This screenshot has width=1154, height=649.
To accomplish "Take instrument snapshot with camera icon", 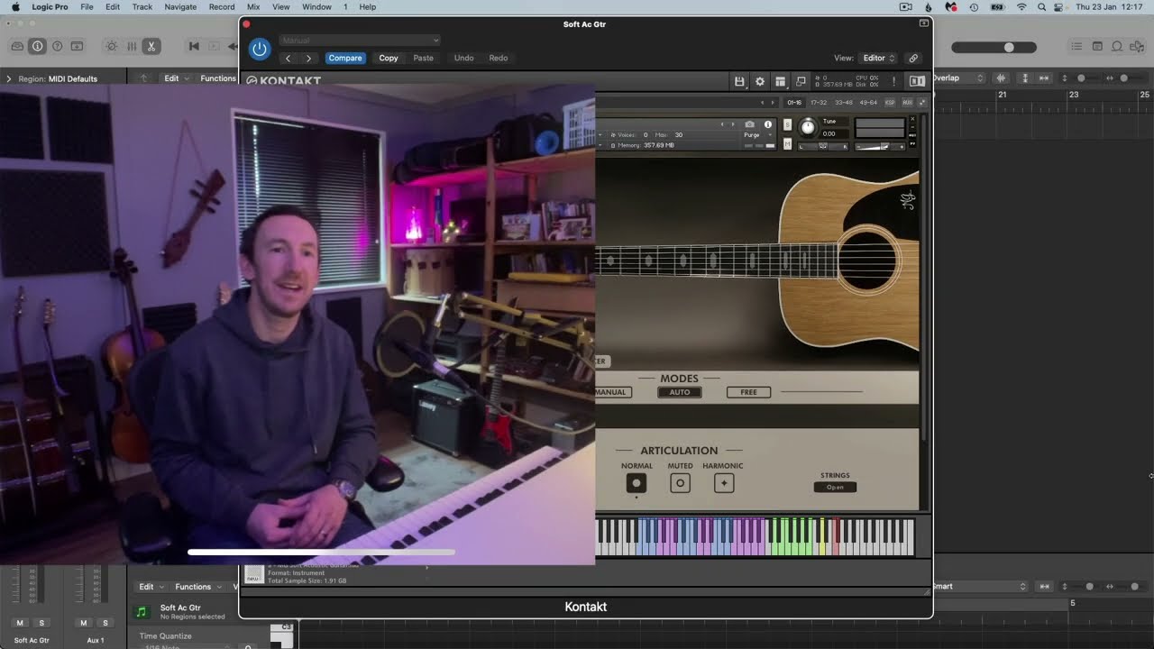I will click(x=749, y=124).
